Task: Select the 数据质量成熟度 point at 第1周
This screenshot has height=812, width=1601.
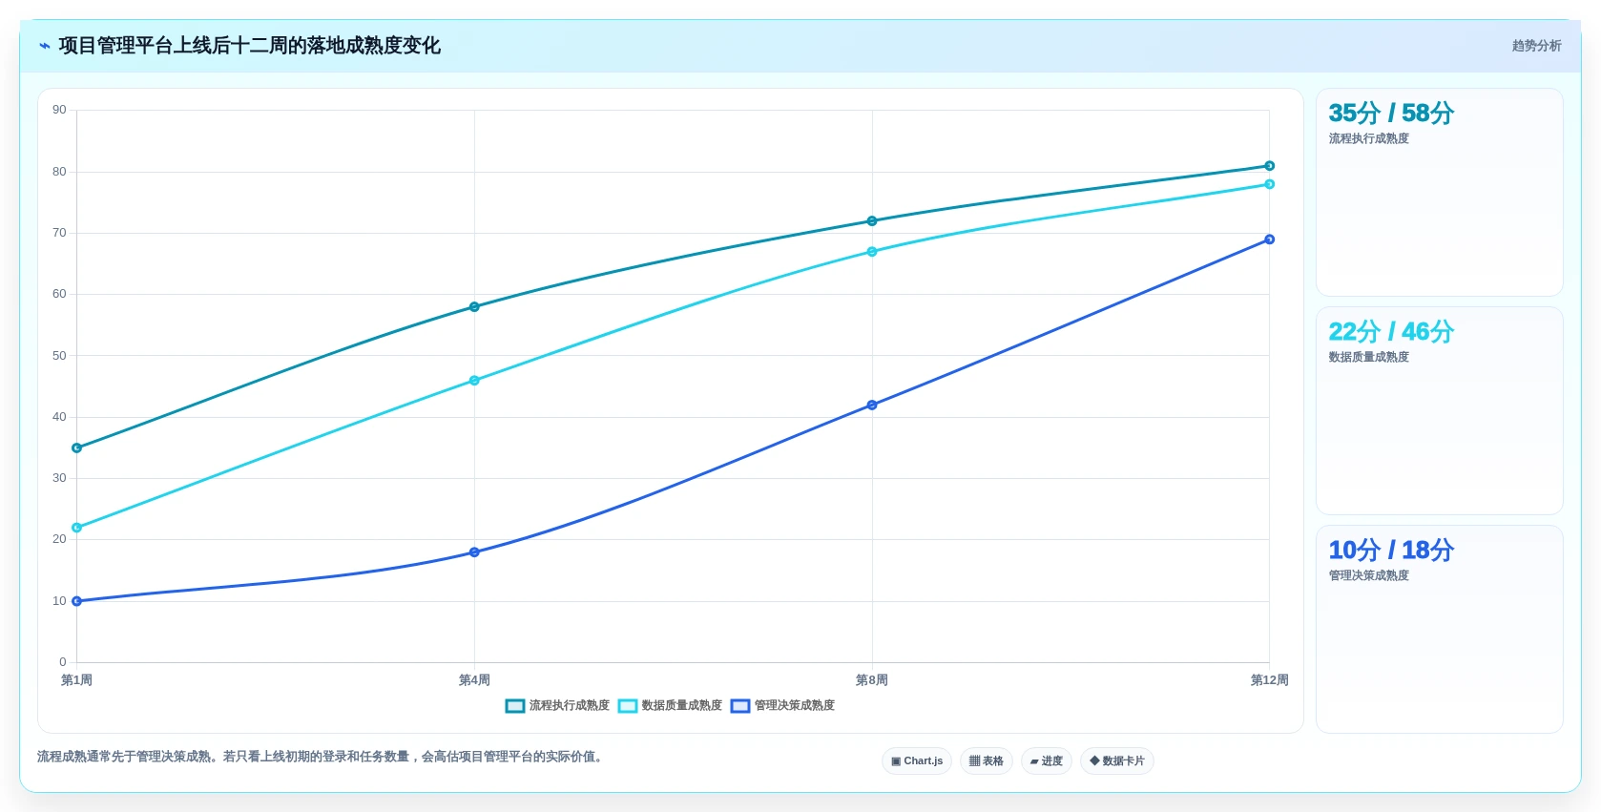Action: [x=77, y=528]
